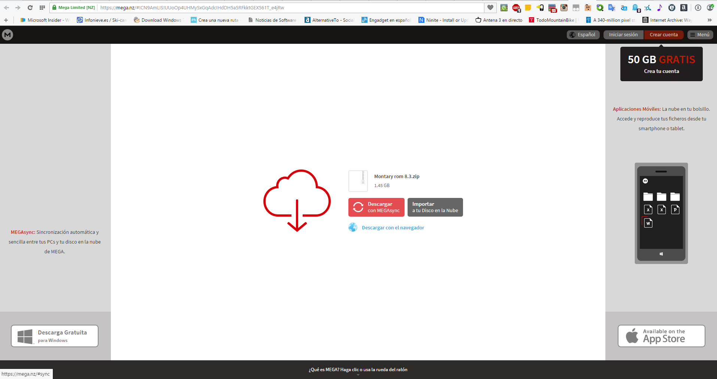Screen dimensions: 717x379
Task: Click the zip file icon
Action: (x=358, y=181)
